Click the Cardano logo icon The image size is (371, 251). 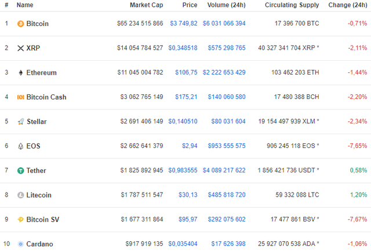point(21,244)
